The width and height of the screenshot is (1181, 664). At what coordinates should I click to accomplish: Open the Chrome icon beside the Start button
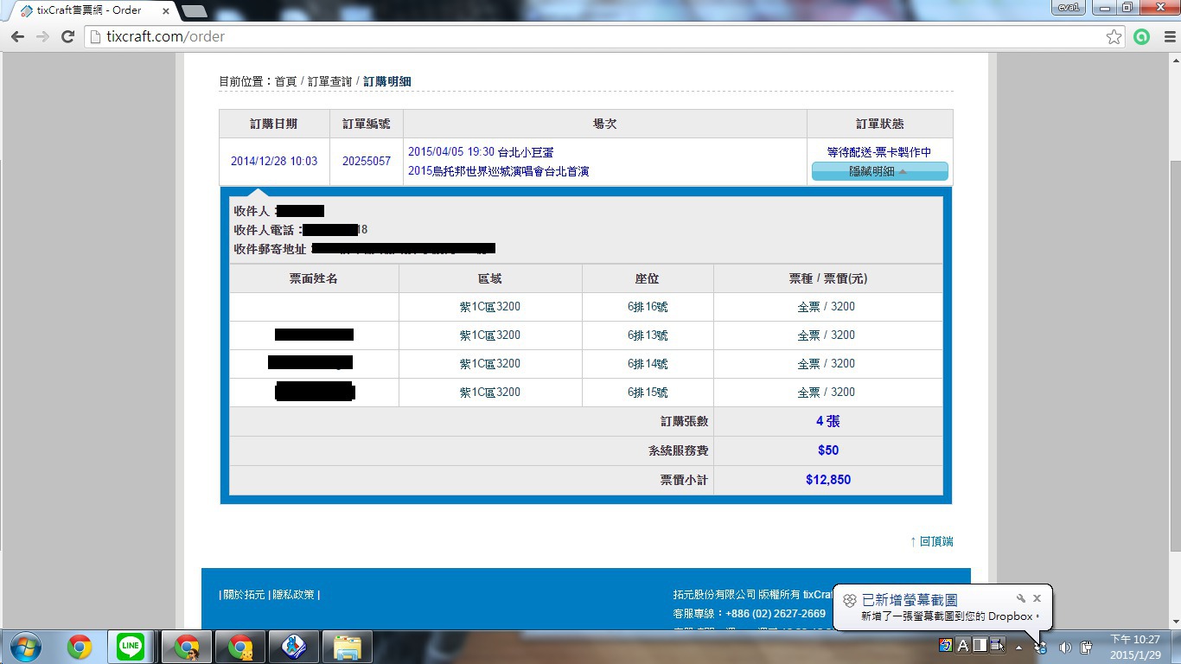[80, 647]
